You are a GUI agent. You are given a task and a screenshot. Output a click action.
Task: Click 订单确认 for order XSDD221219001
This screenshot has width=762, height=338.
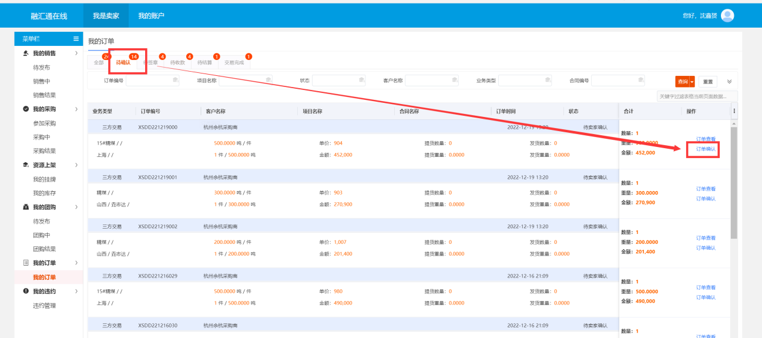coord(706,199)
